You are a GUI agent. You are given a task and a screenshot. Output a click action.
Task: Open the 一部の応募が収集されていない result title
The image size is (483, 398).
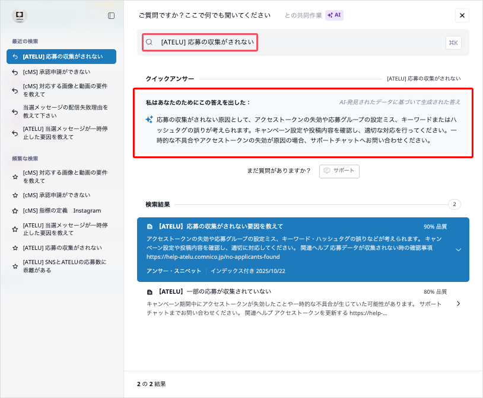click(214, 291)
